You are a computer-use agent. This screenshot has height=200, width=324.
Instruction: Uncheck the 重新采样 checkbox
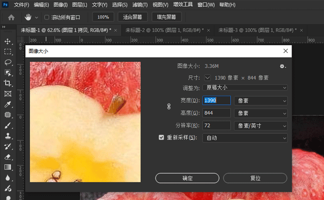[162, 138]
